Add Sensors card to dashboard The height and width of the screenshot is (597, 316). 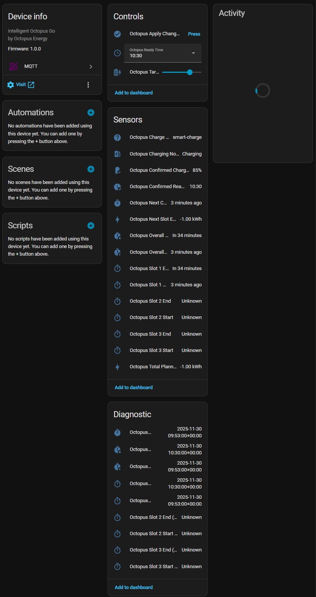tap(134, 388)
